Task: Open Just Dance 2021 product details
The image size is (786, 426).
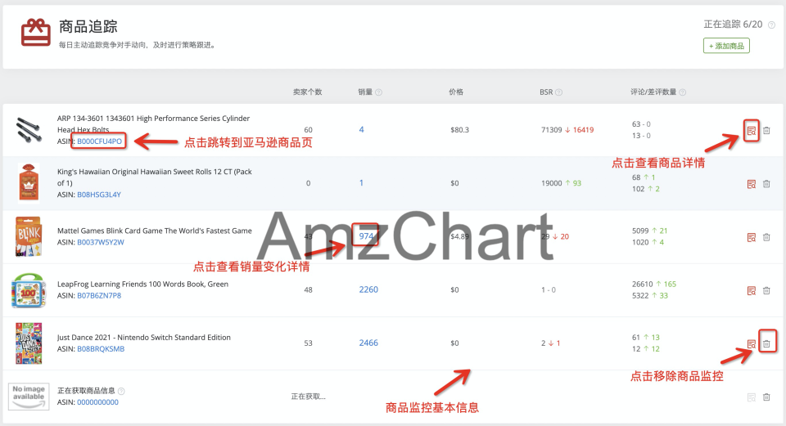Action: click(x=751, y=344)
